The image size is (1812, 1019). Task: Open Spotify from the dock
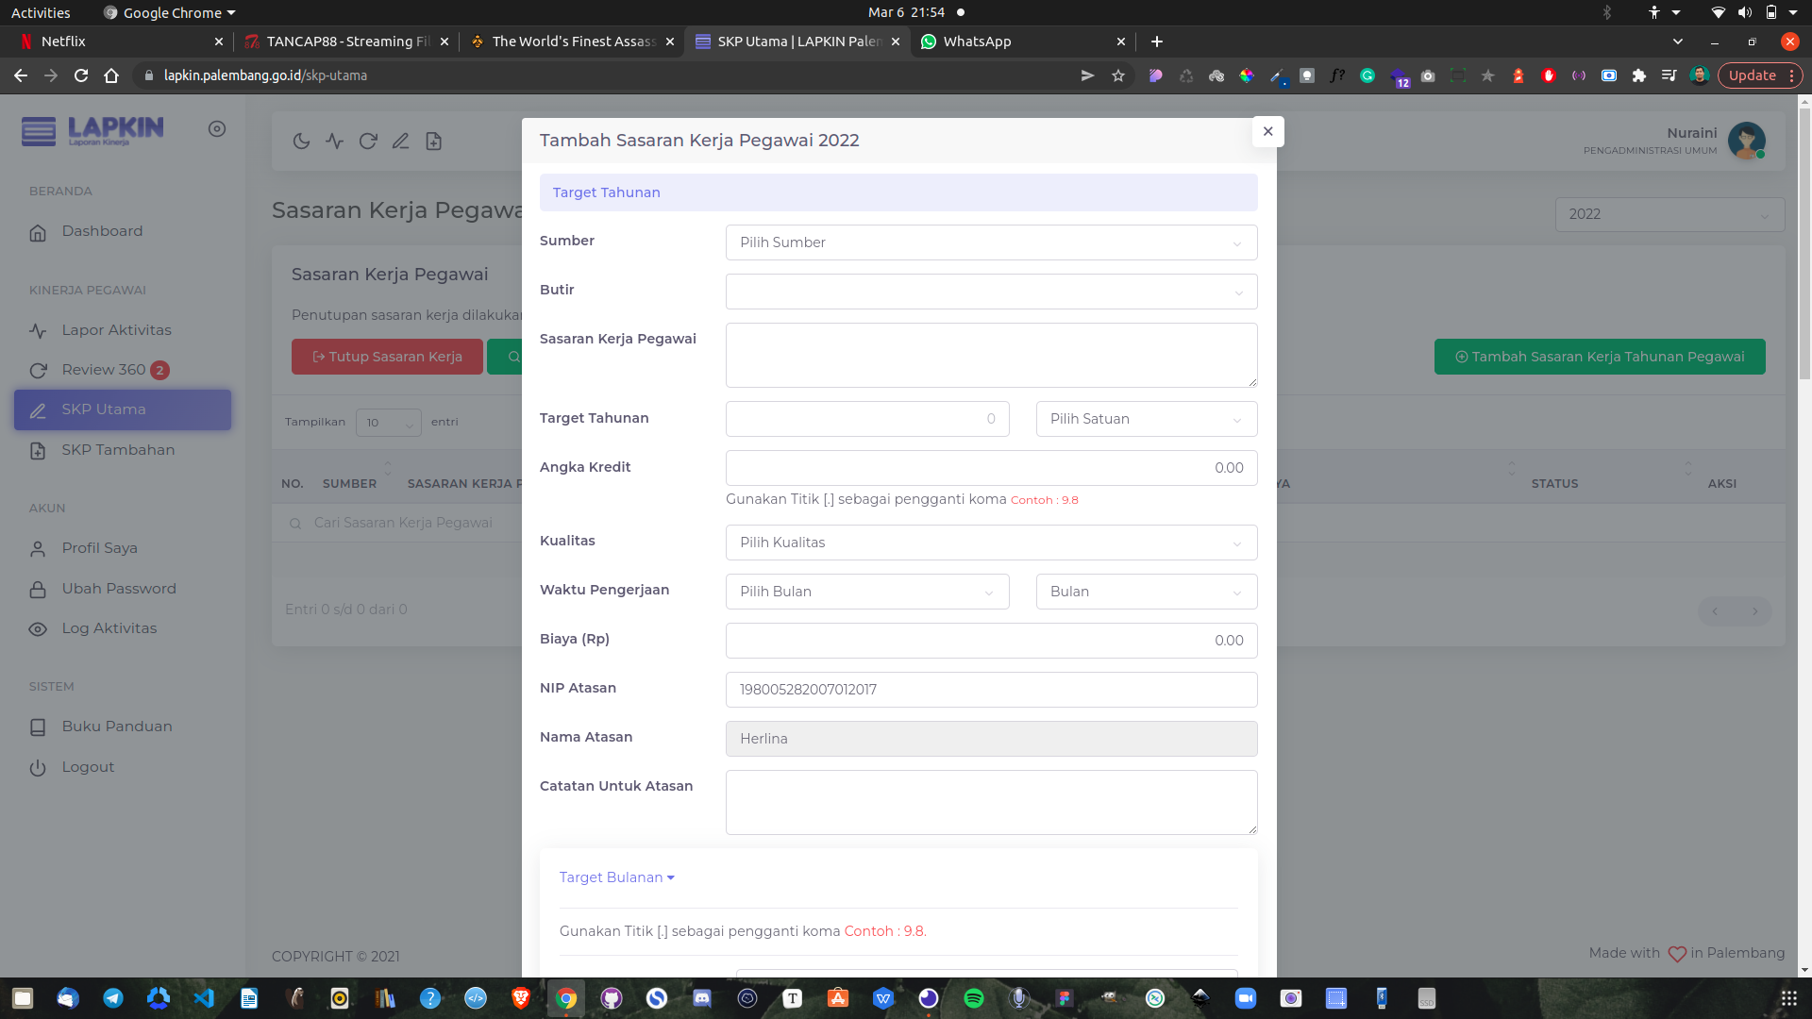coord(974,998)
